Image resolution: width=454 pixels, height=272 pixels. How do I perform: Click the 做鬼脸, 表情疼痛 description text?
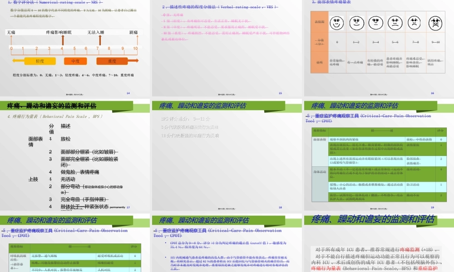(79, 172)
